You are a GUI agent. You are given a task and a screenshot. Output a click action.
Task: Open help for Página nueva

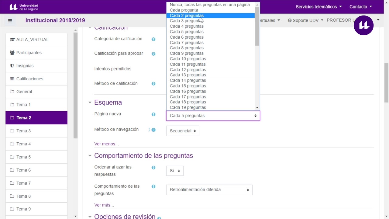(153, 114)
